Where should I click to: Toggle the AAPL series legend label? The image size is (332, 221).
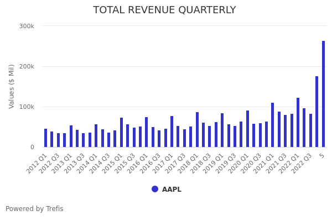point(172,190)
